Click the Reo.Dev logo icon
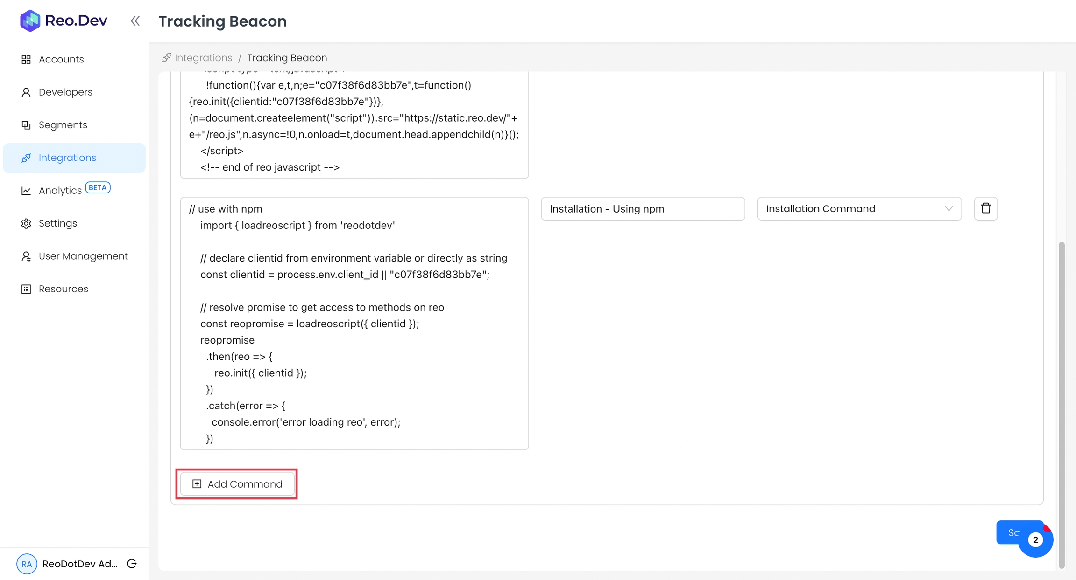 point(30,21)
